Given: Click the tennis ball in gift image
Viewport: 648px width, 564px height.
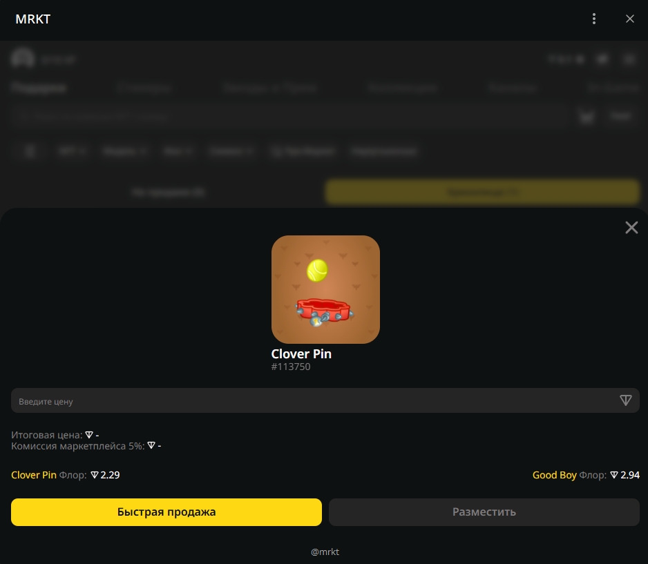Looking at the screenshot, I should pos(317,270).
